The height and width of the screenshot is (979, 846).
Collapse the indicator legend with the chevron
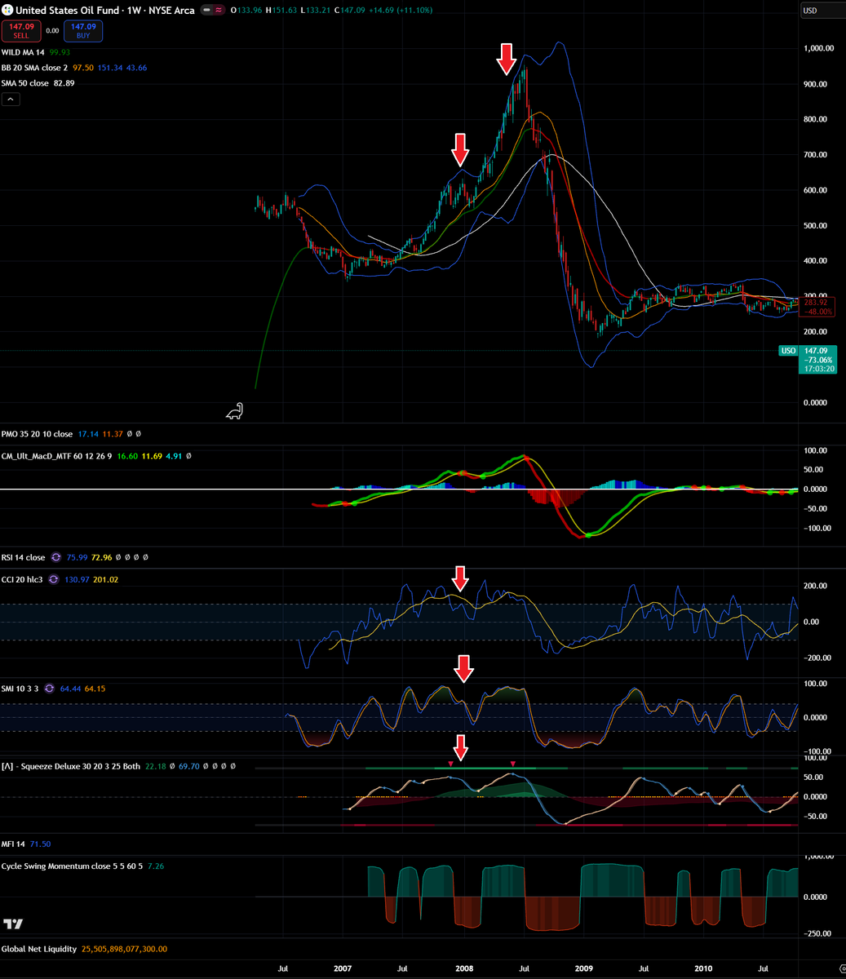click(11, 100)
